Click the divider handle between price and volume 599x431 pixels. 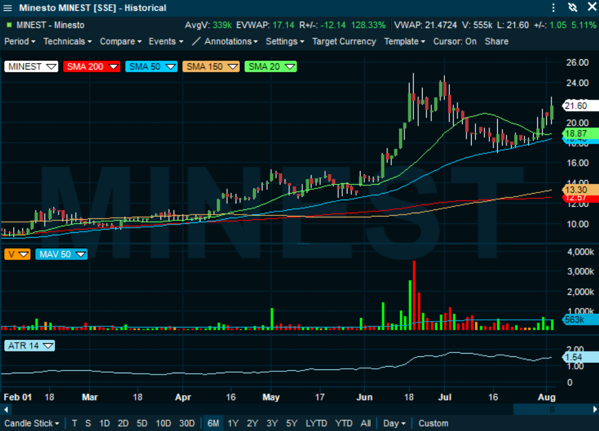[x=303, y=243]
